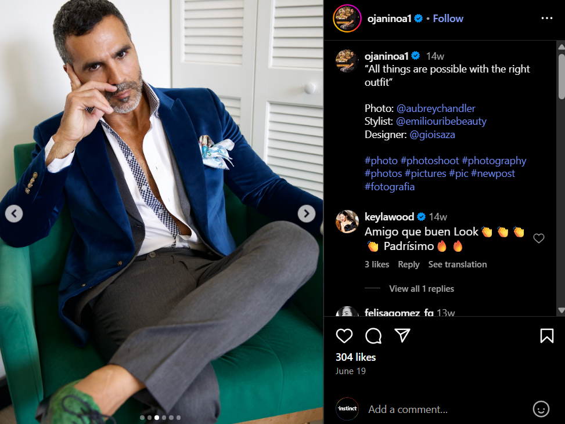Like keylawood's comment with small heart
This screenshot has width=565, height=424.
coord(539,238)
